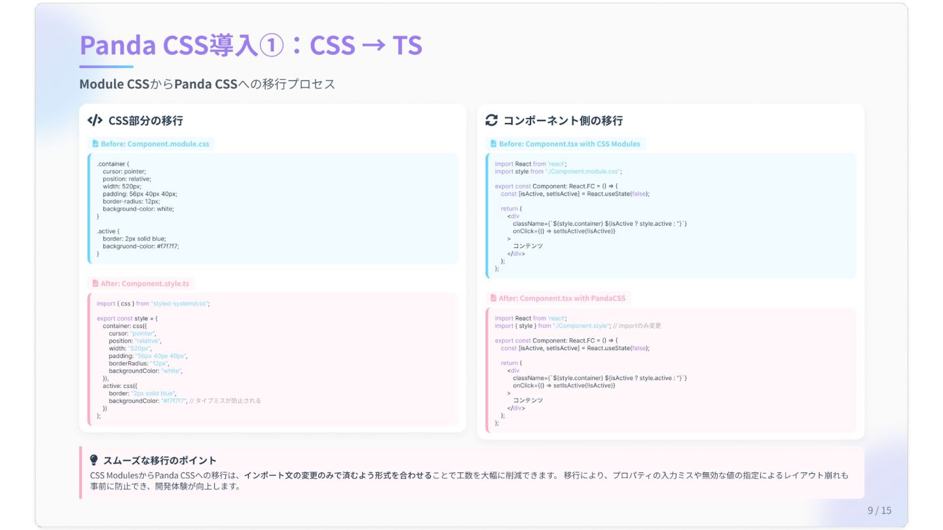Image resolution: width=943 pixels, height=530 pixels.
Task: Click export const Component line in PandaCSS block
Action: [556, 341]
